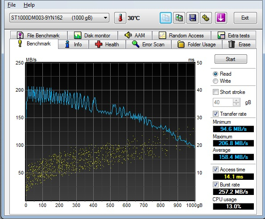Click the AAM speaker icon
Image resolution: width=265 pixels, height=219 pixels.
(128, 35)
